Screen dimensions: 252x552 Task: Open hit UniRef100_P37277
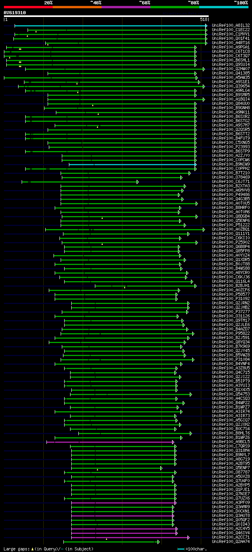click(231, 312)
